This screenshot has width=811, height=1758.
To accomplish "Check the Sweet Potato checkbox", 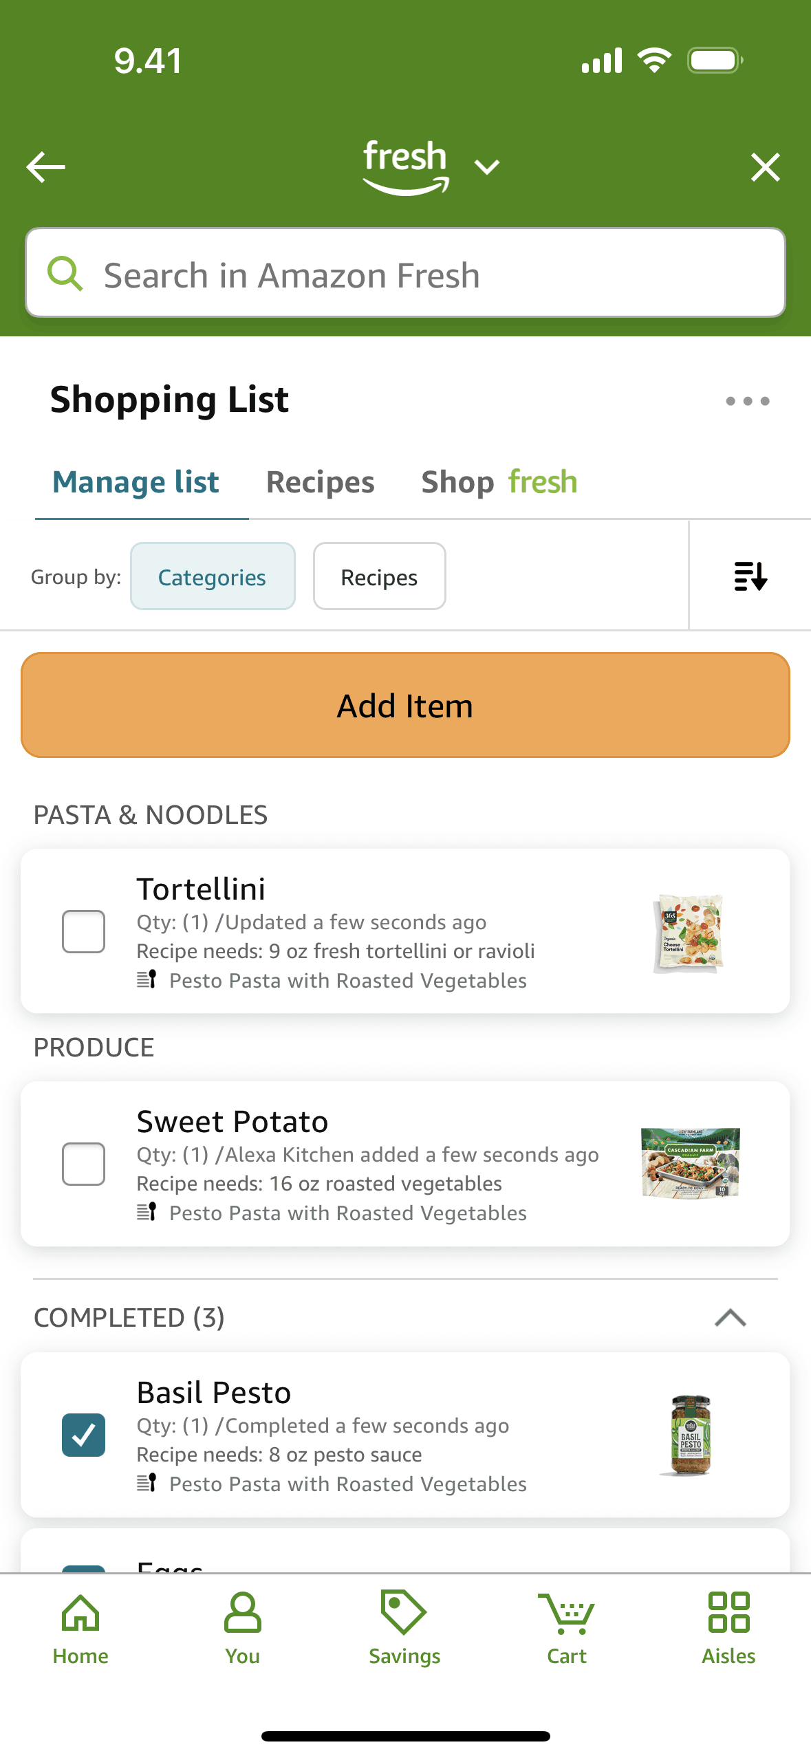I will (x=83, y=1164).
